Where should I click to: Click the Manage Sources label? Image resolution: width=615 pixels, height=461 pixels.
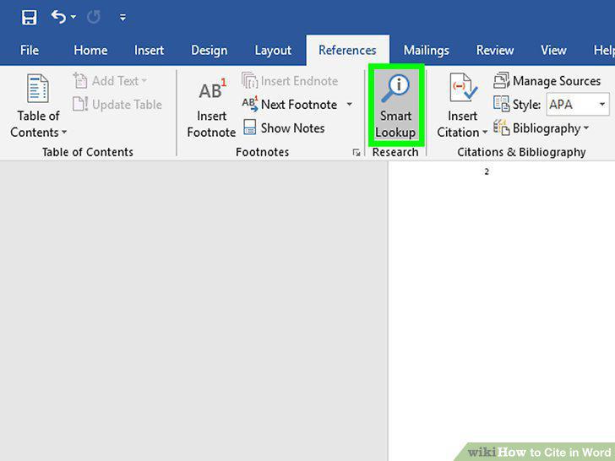click(557, 81)
